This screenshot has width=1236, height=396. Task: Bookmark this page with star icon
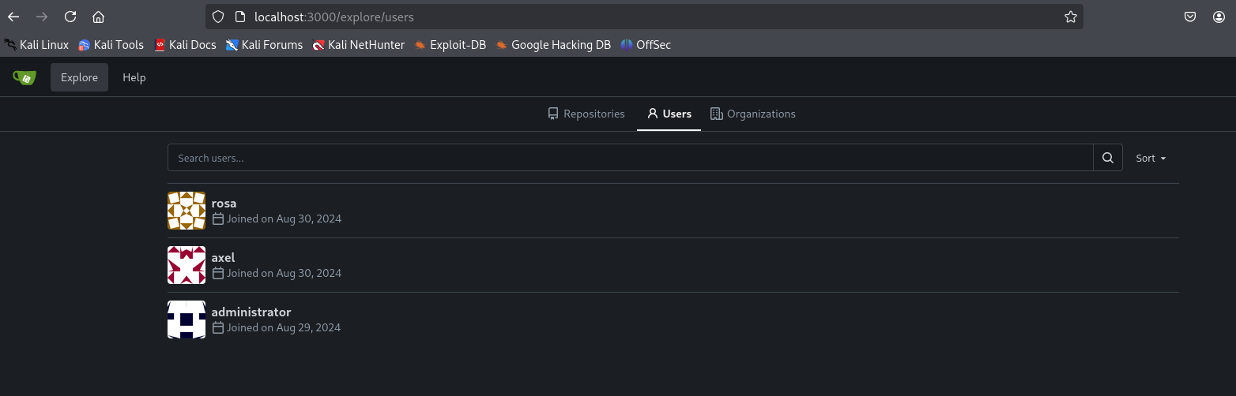click(x=1071, y=17)
